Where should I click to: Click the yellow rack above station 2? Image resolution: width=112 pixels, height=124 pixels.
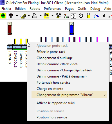(x=15, y=41)
